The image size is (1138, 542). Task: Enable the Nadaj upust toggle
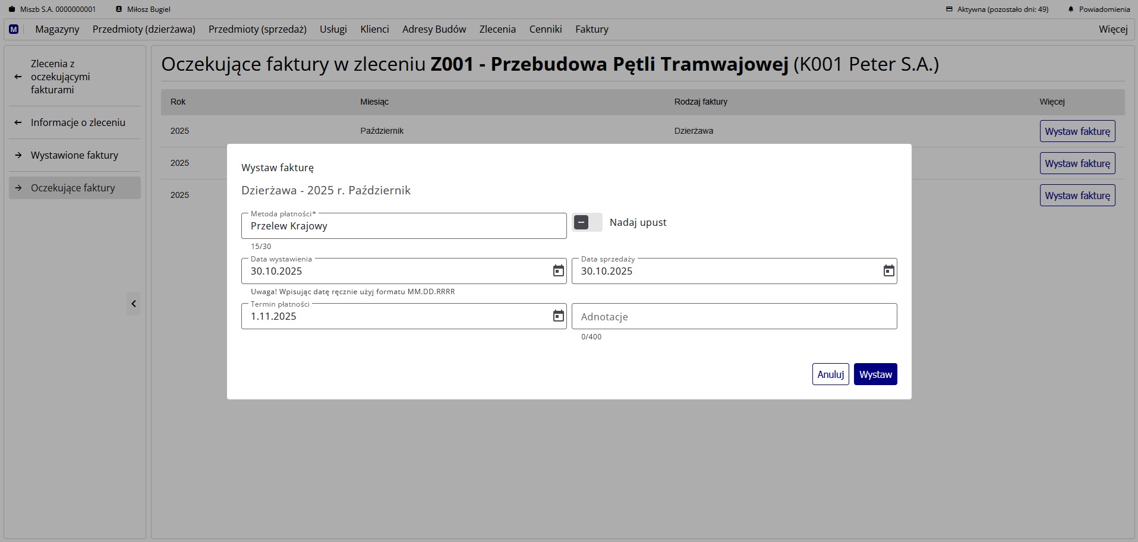click(x=587, y=222)
